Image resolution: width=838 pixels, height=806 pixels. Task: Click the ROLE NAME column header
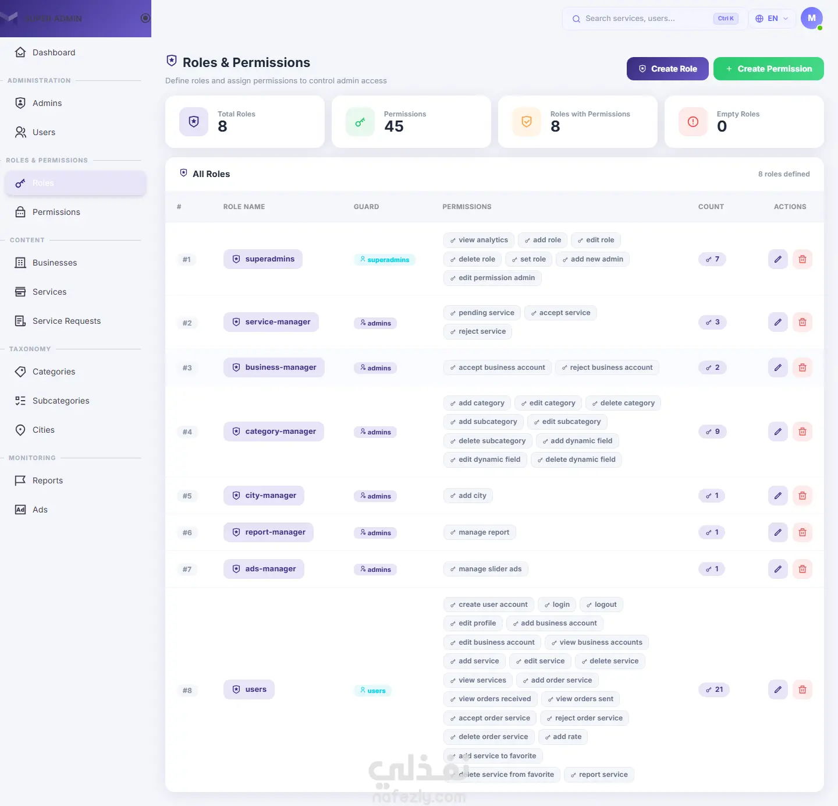tap(244, 207)
